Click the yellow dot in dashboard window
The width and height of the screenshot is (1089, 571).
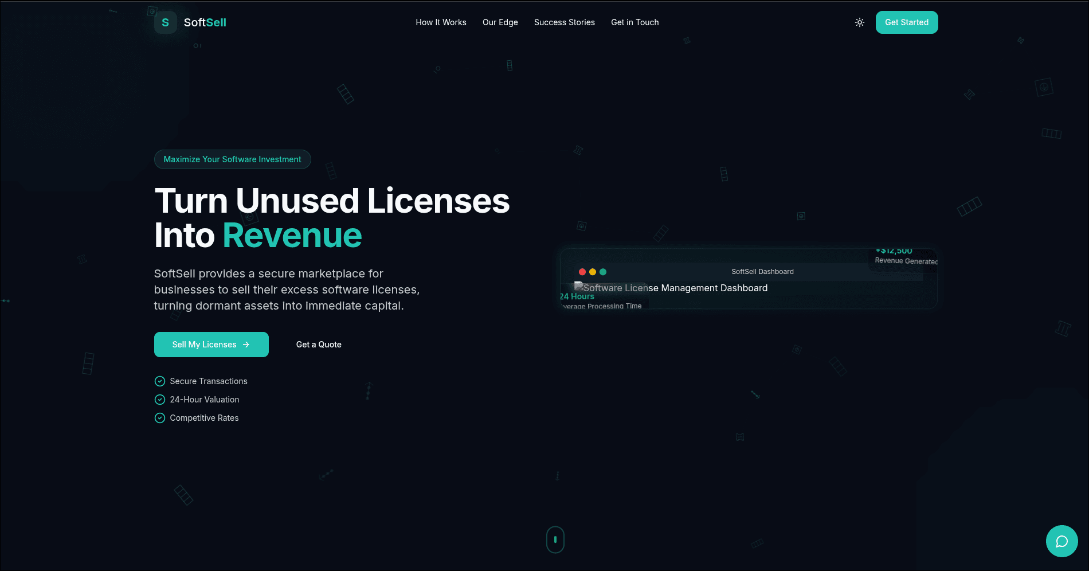(x=593, y=272)
